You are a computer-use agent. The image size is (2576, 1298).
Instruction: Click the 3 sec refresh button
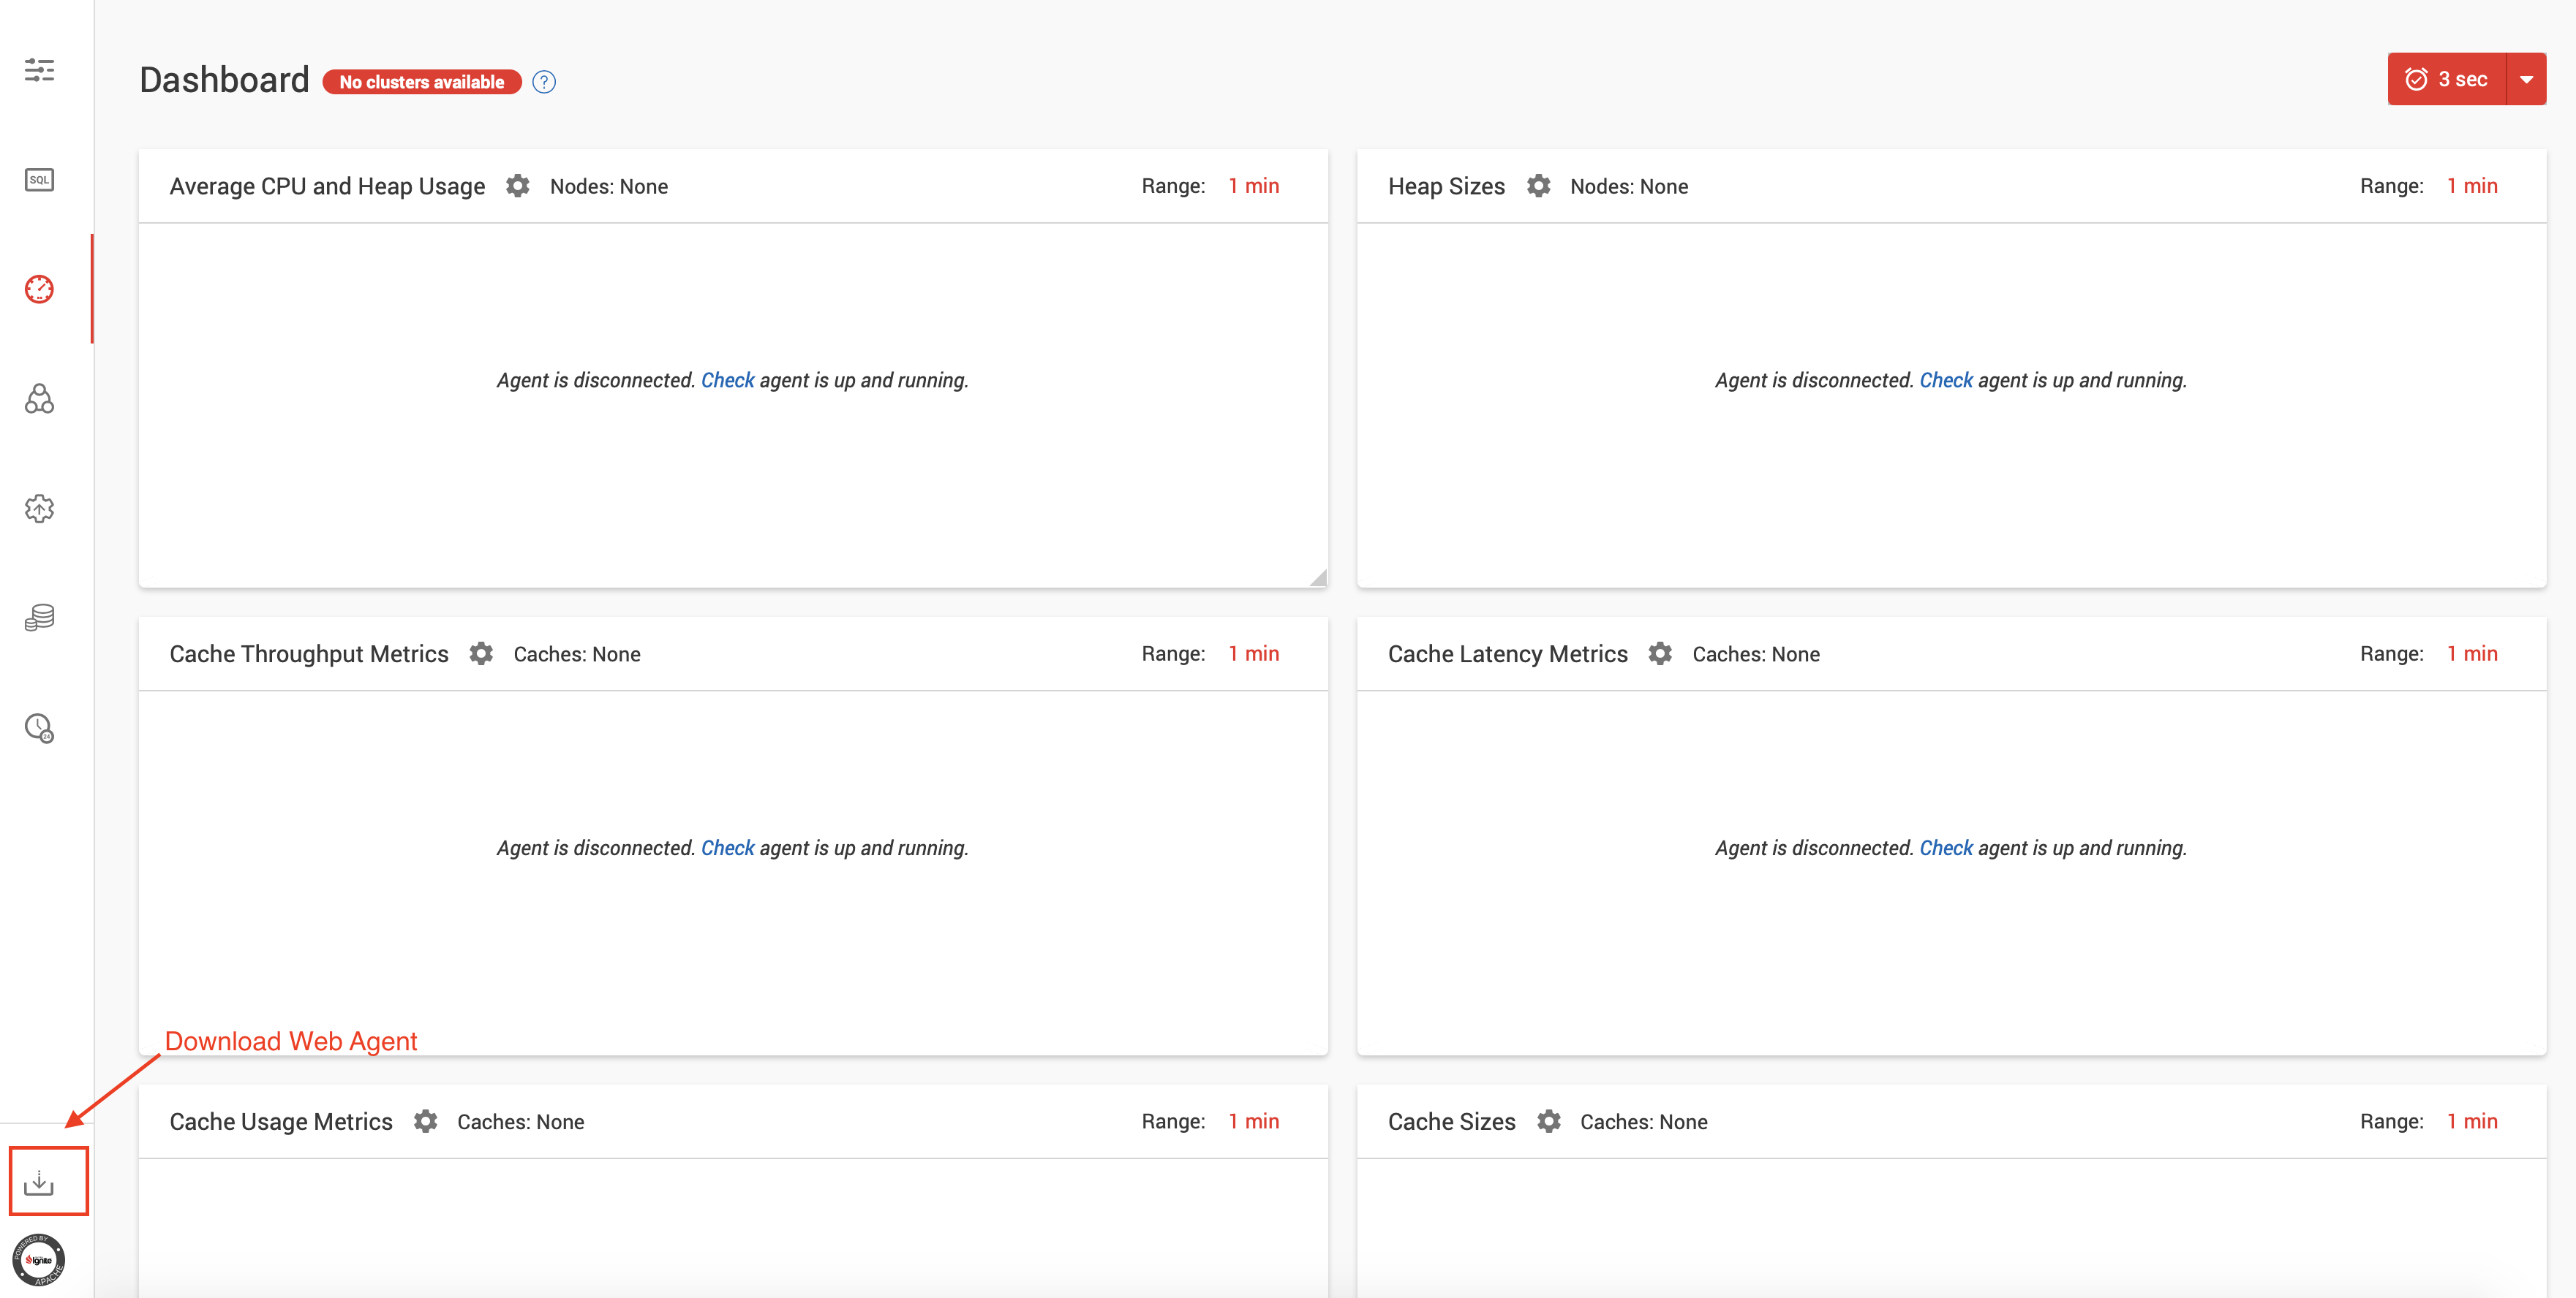pos(2446,79)
